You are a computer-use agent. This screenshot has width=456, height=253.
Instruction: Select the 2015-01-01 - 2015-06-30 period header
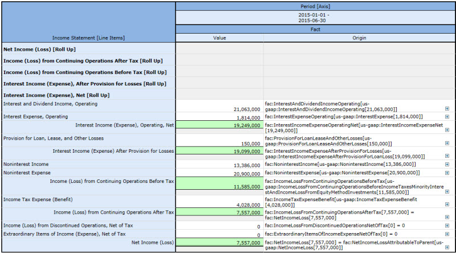click(x=315, y=18)
